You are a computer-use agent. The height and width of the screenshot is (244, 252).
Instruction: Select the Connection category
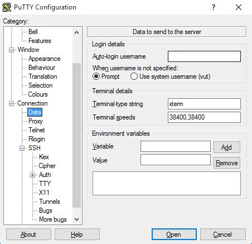pos(32,103)
